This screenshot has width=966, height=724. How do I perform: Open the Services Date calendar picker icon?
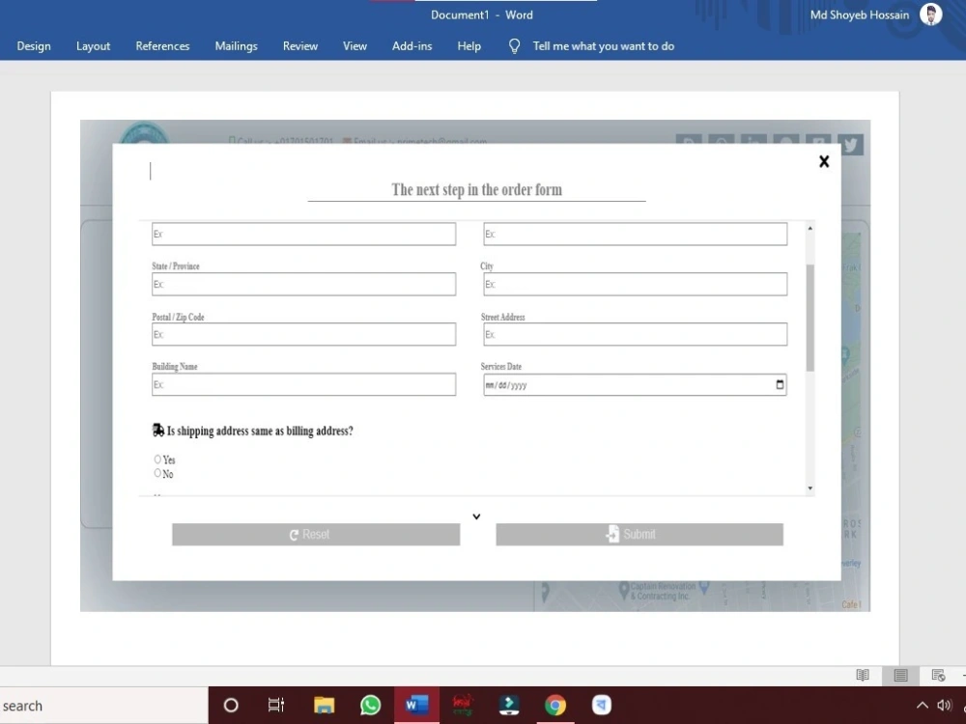[780, 385]
